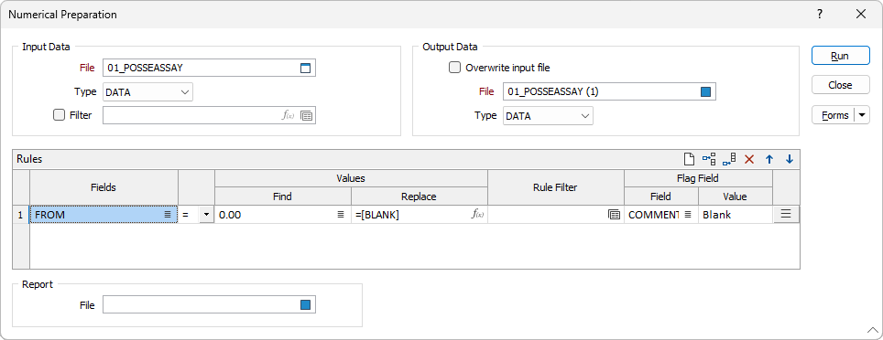This screenshot has height=340, width=883.
Task: Open the Rule Filter form icon
Action: pos(614,215)
